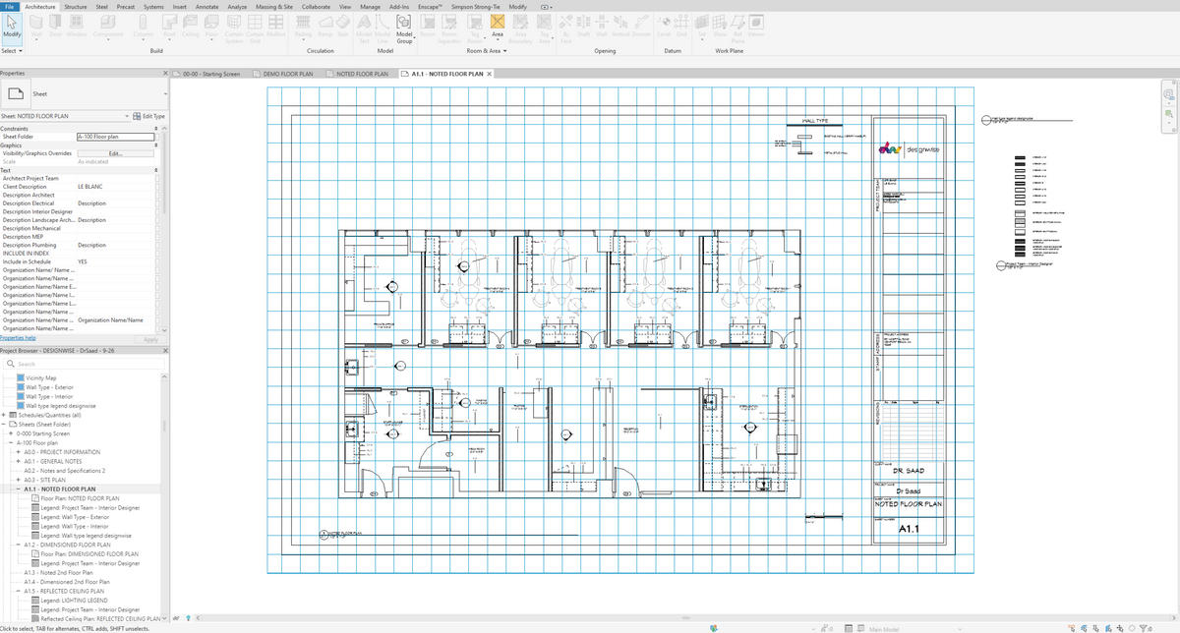The image size is (1180, 633).
Task: Close the A1.1 - NOTED FLOOR PLAN tab
Action: [490, 74]
